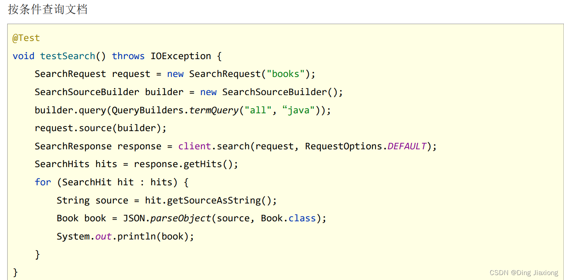The height and width of the screenshot is (280, 564).
Task: Click the testSearch method name
Action: pyautogui.click(x=68, y=56)
